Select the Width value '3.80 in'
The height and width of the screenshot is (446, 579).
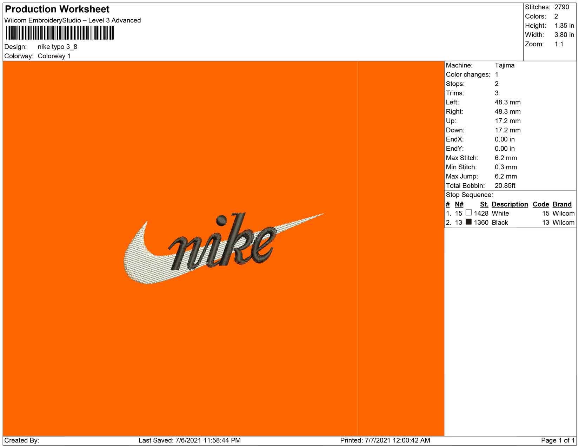point(564,35)
